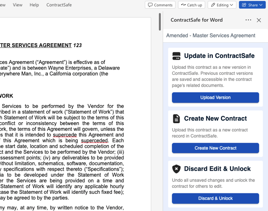The image size is (268, 211).
Task: Click the Discard Edit shield icon
Action: (x=176, y=169)
